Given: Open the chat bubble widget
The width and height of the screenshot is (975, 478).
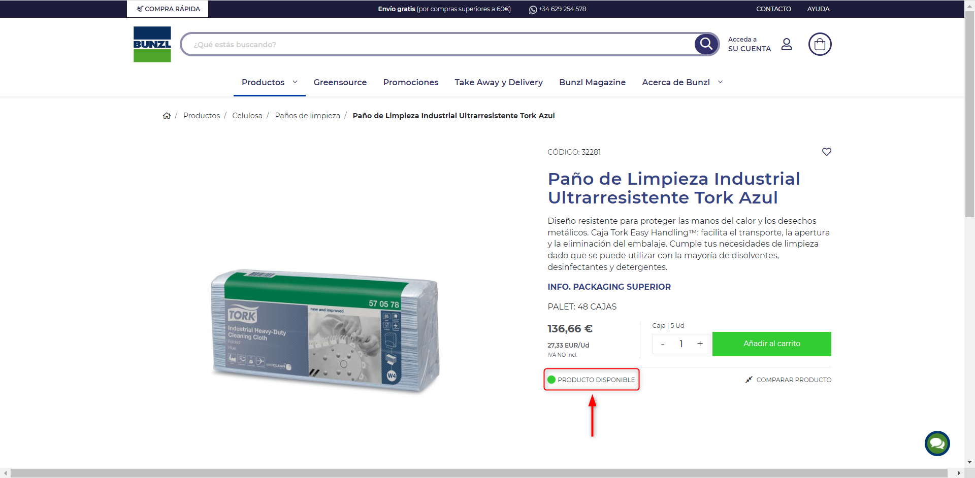Looking at the screenshot, I should pyautogui.click(x=937, y=443).
